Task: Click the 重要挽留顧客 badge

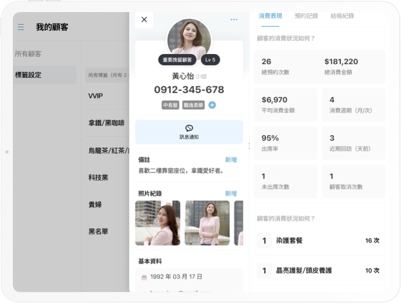Action: coord(177,60)
